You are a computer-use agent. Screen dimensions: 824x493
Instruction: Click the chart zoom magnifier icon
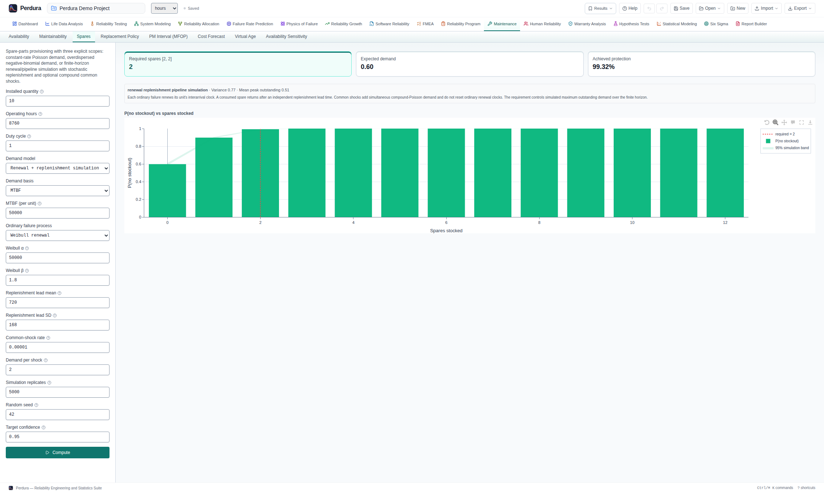(775, 122)
